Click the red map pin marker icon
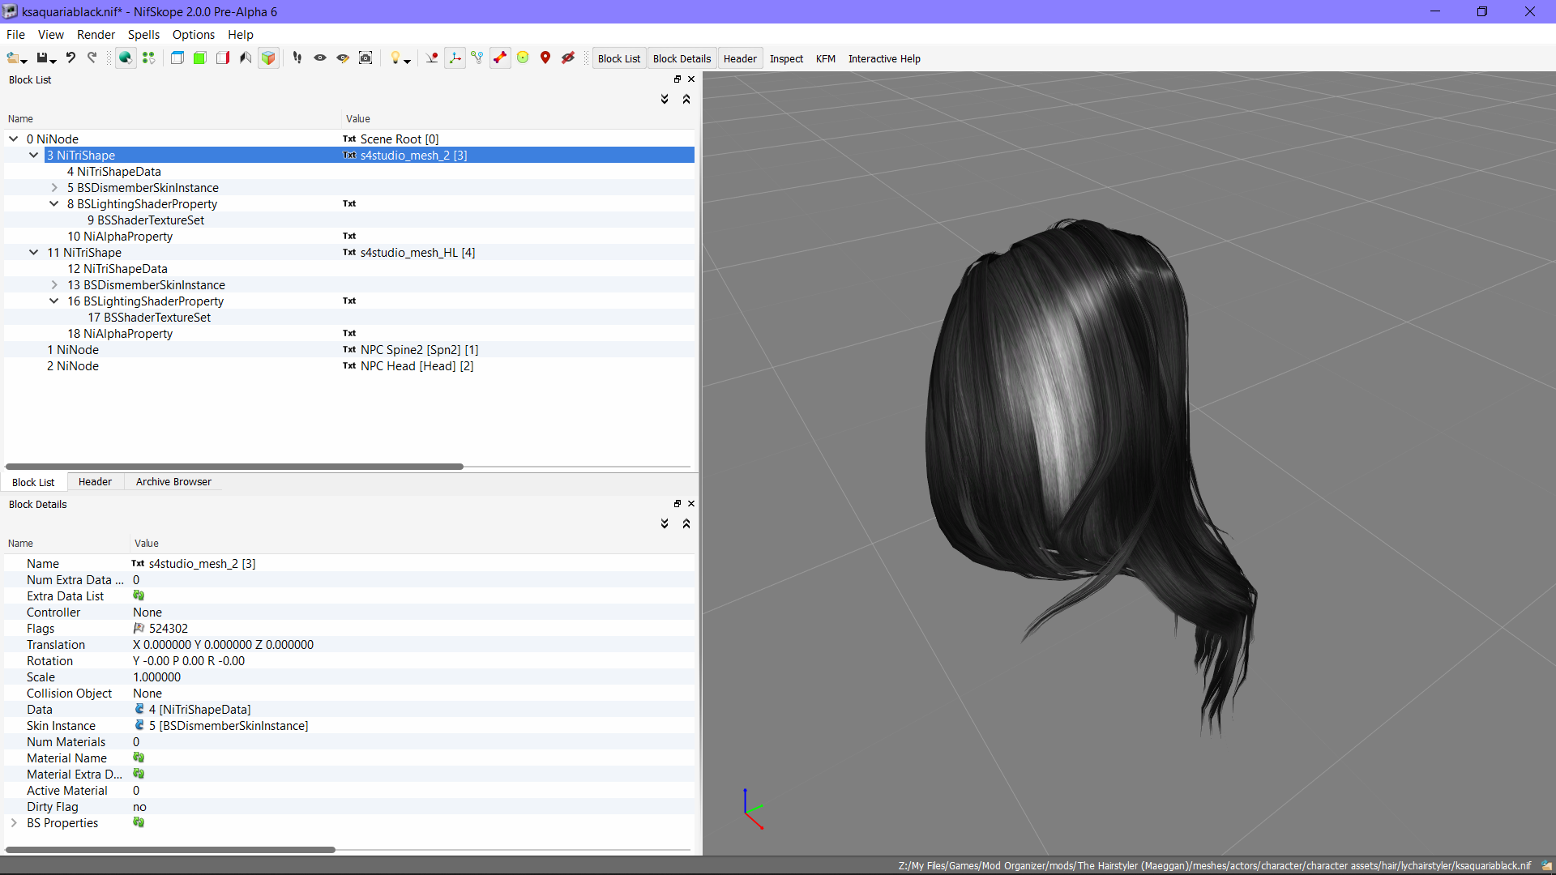Image resolution: width=1556 pixels, height=875 pixels. (545, 58)
